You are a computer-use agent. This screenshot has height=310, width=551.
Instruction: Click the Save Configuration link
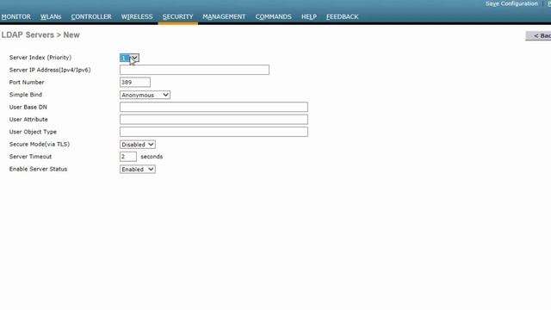(x=511, y=3)
